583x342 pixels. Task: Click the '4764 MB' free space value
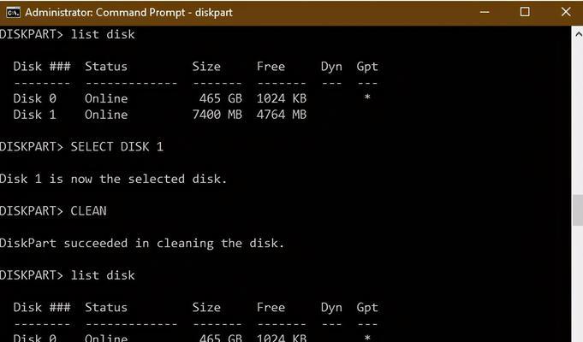[x=282, y=115]
